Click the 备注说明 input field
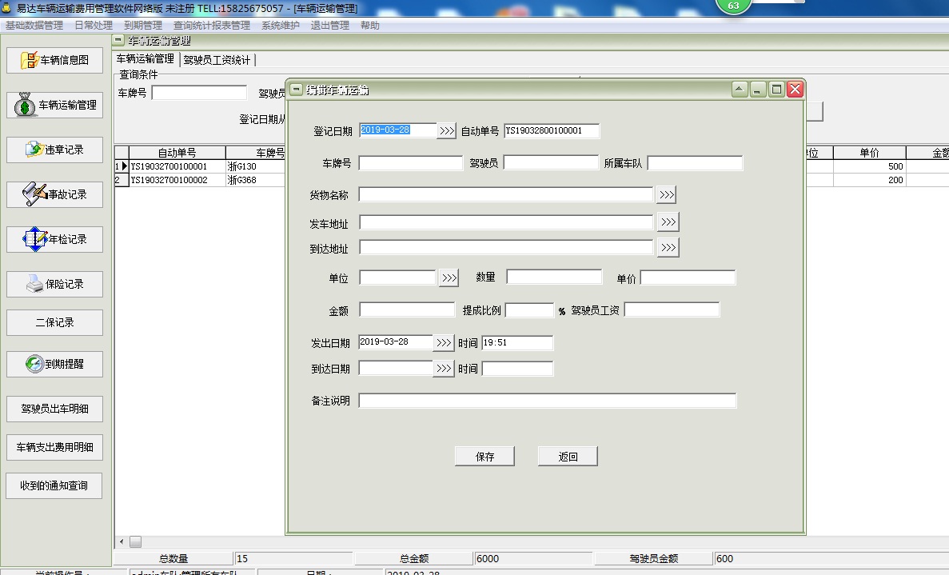 [547, 401]
